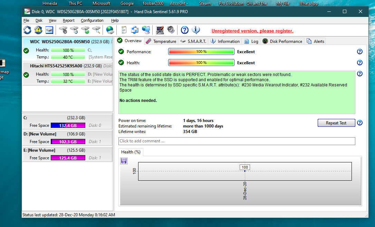
Task: Click the 'Unregistered version, please register.' link
Action: [x=252, y=31]
